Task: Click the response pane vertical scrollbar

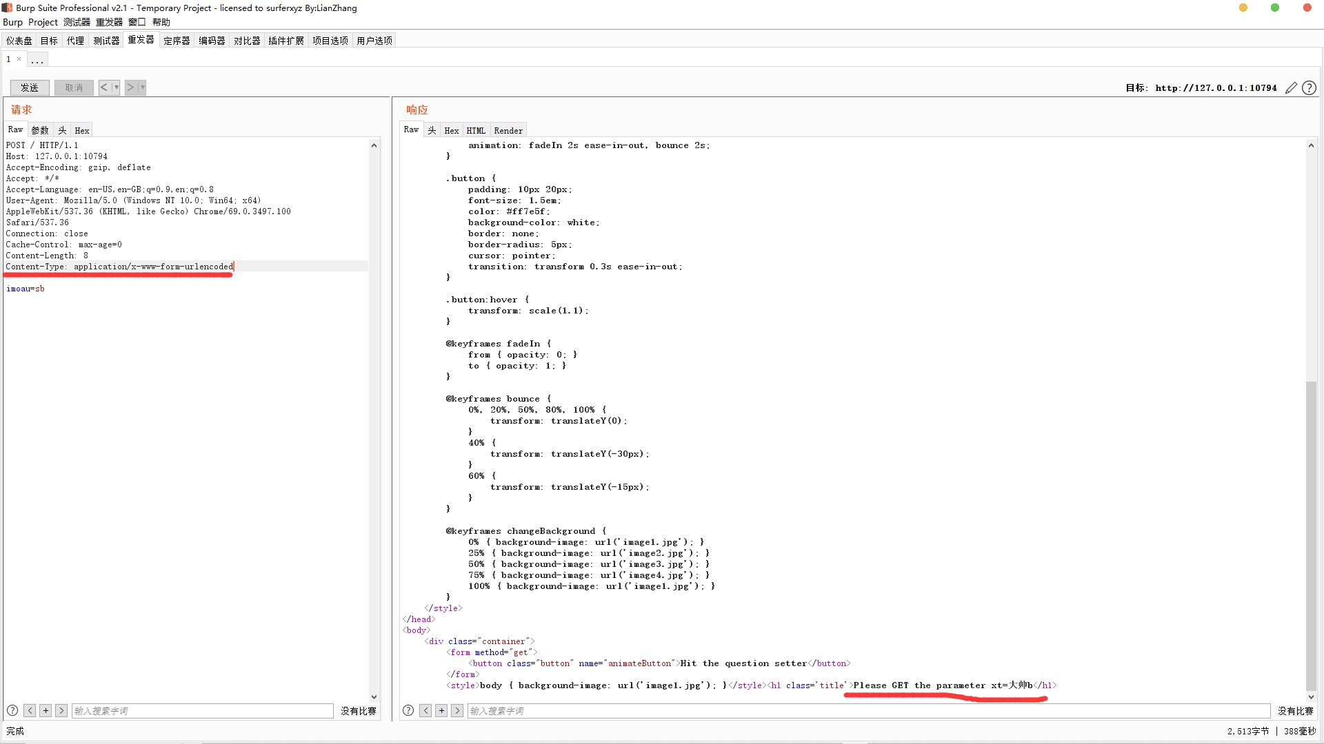Action: 1311,537
